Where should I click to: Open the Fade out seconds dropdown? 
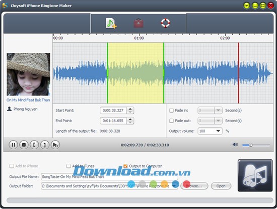pyautogui.click(x=218, y=121)
